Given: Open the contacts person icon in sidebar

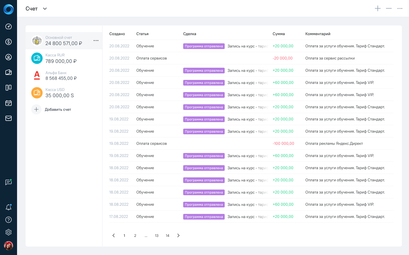Looking at the screenshot, I should tap(9, 57).
